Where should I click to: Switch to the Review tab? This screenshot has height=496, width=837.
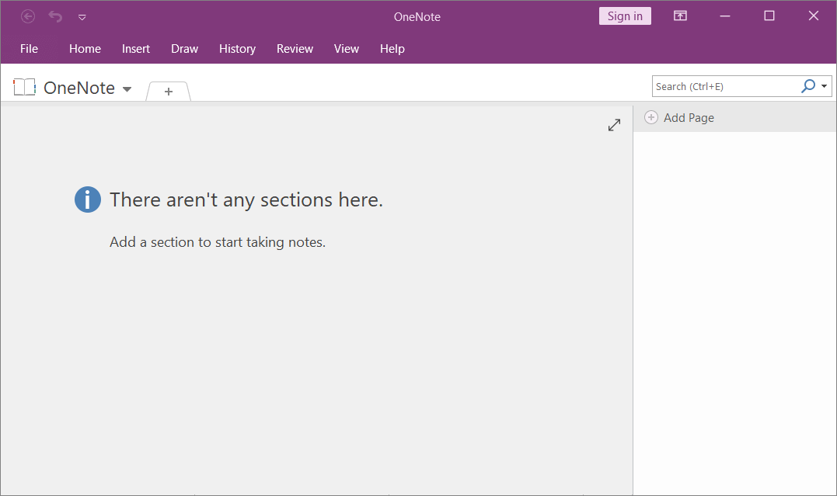295,48
